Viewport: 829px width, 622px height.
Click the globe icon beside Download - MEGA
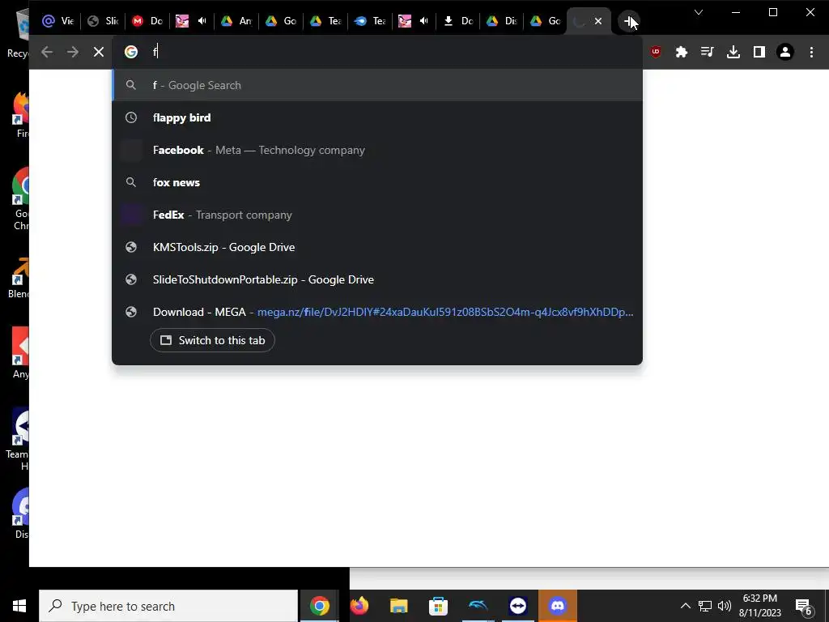[131, 312]
